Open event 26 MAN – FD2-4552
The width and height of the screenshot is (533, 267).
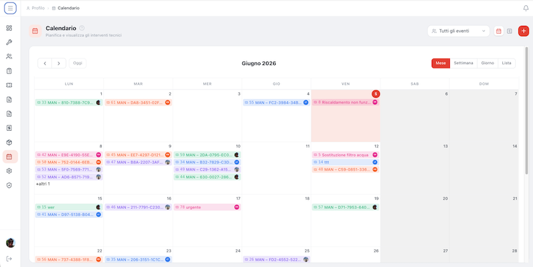pos(276,260)
